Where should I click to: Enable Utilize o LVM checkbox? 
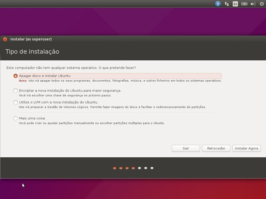pos(16,102)
